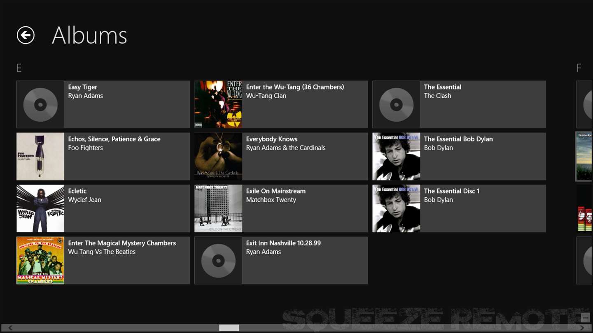This screenshot has width=593, height=333.
Task: Click the Foo Fighters artist name
Action: [x=85, y=148]
